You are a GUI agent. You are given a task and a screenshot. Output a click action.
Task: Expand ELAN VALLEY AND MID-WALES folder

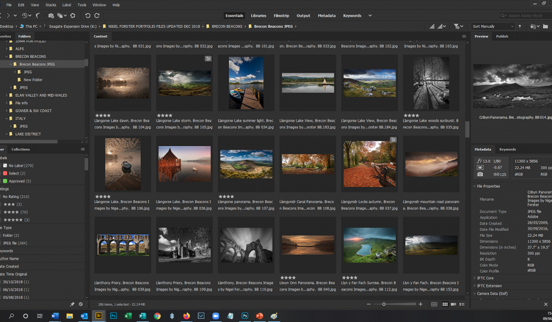(7, 95)
